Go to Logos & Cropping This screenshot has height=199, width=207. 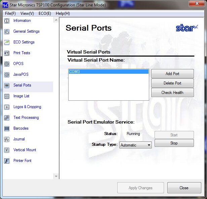pos(27,107)
